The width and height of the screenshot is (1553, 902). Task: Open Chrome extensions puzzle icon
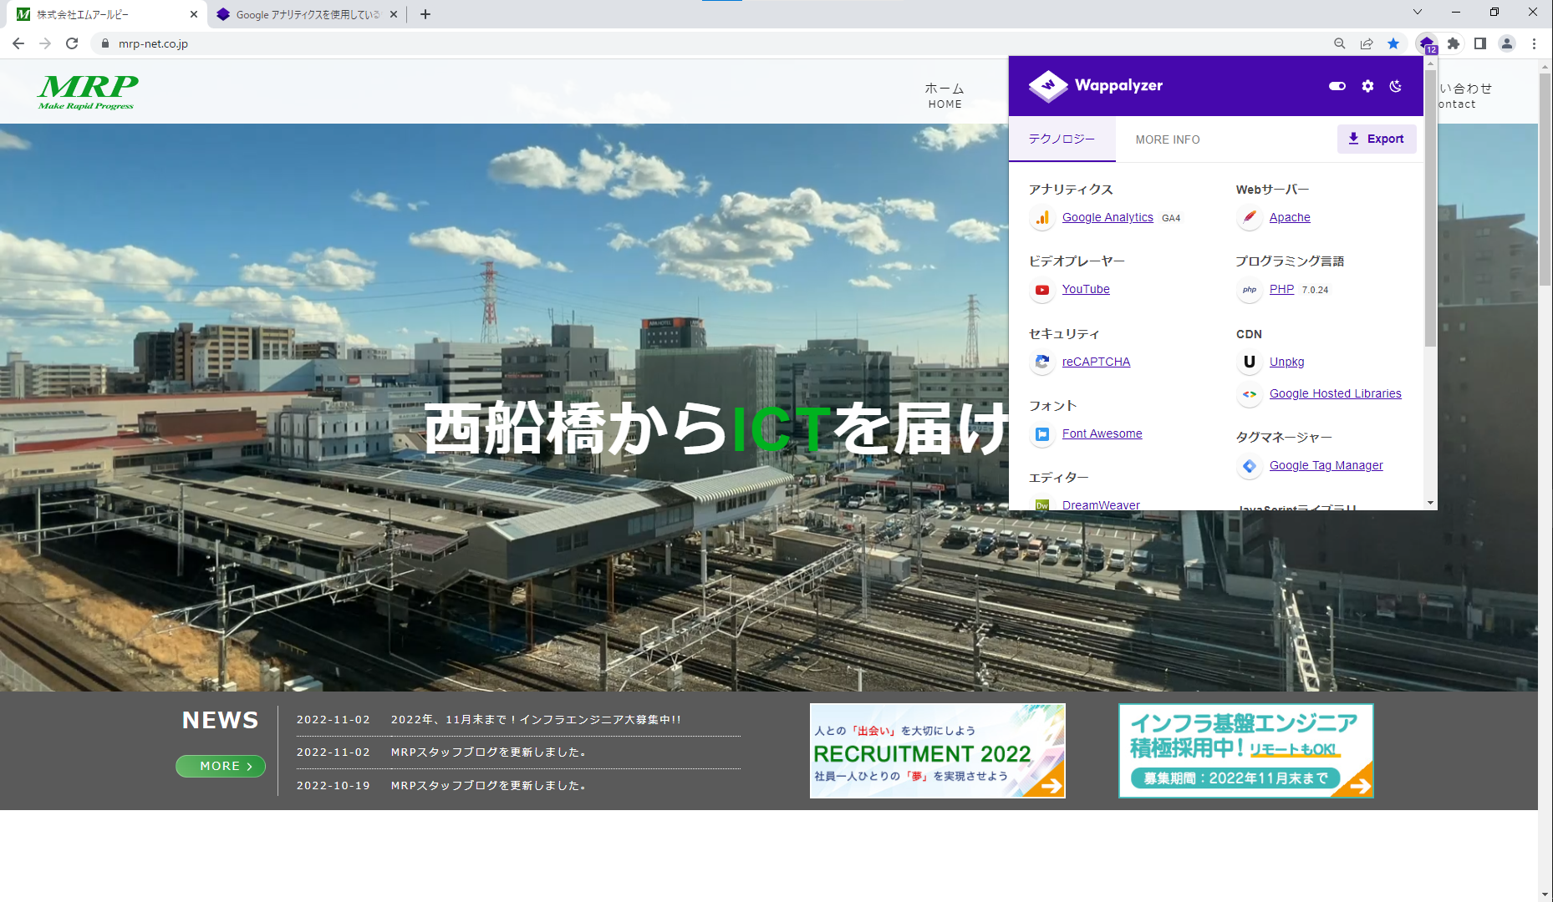tap(1454, 43)
